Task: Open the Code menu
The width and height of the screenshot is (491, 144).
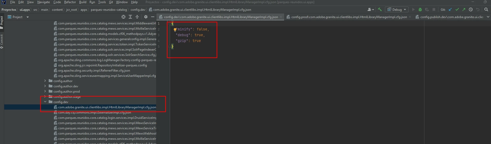Action: pos(57,2)
